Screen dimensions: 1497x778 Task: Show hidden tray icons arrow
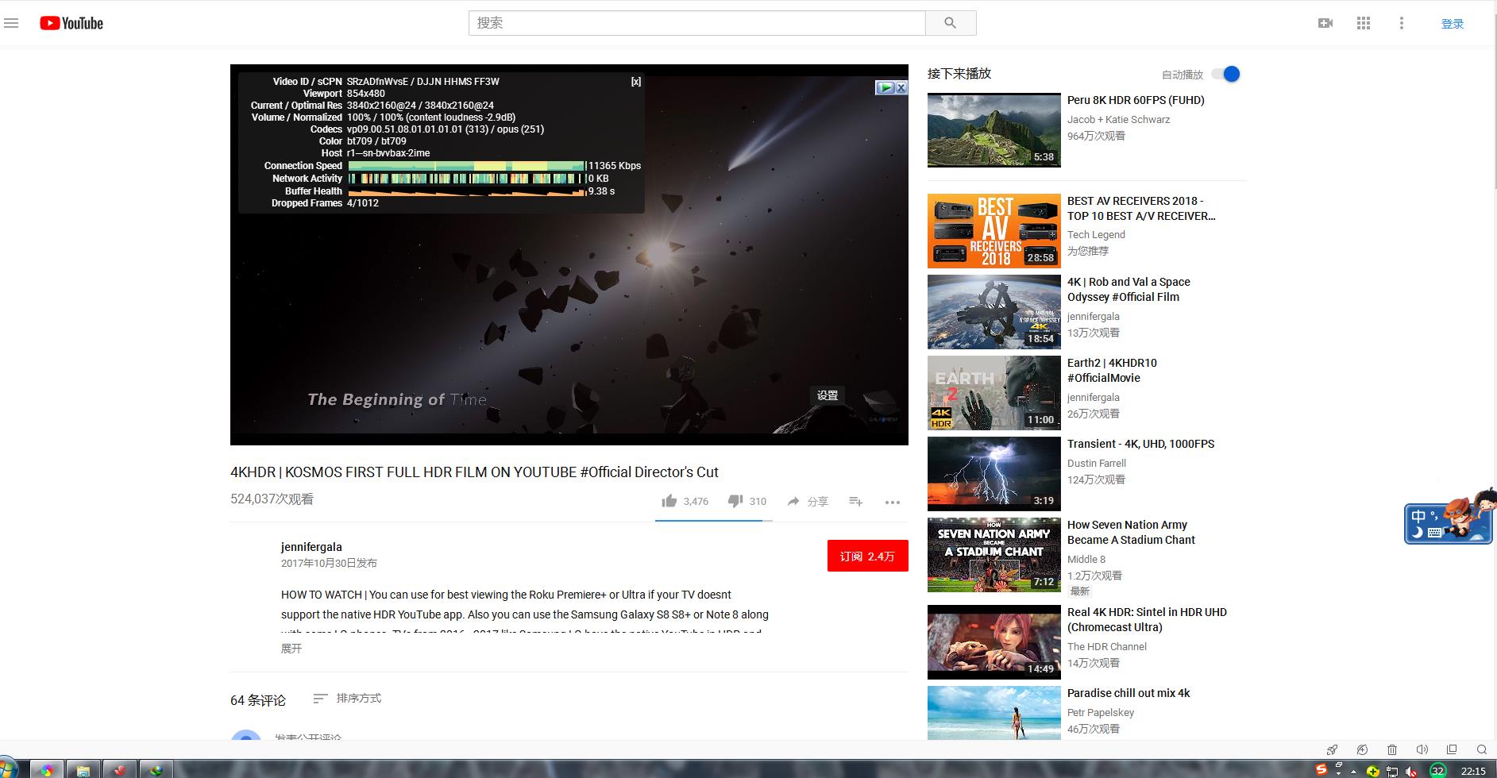tap(1353, 771)
